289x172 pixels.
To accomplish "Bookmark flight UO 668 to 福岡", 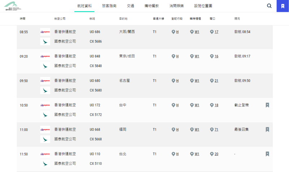I will coord(267,129).
